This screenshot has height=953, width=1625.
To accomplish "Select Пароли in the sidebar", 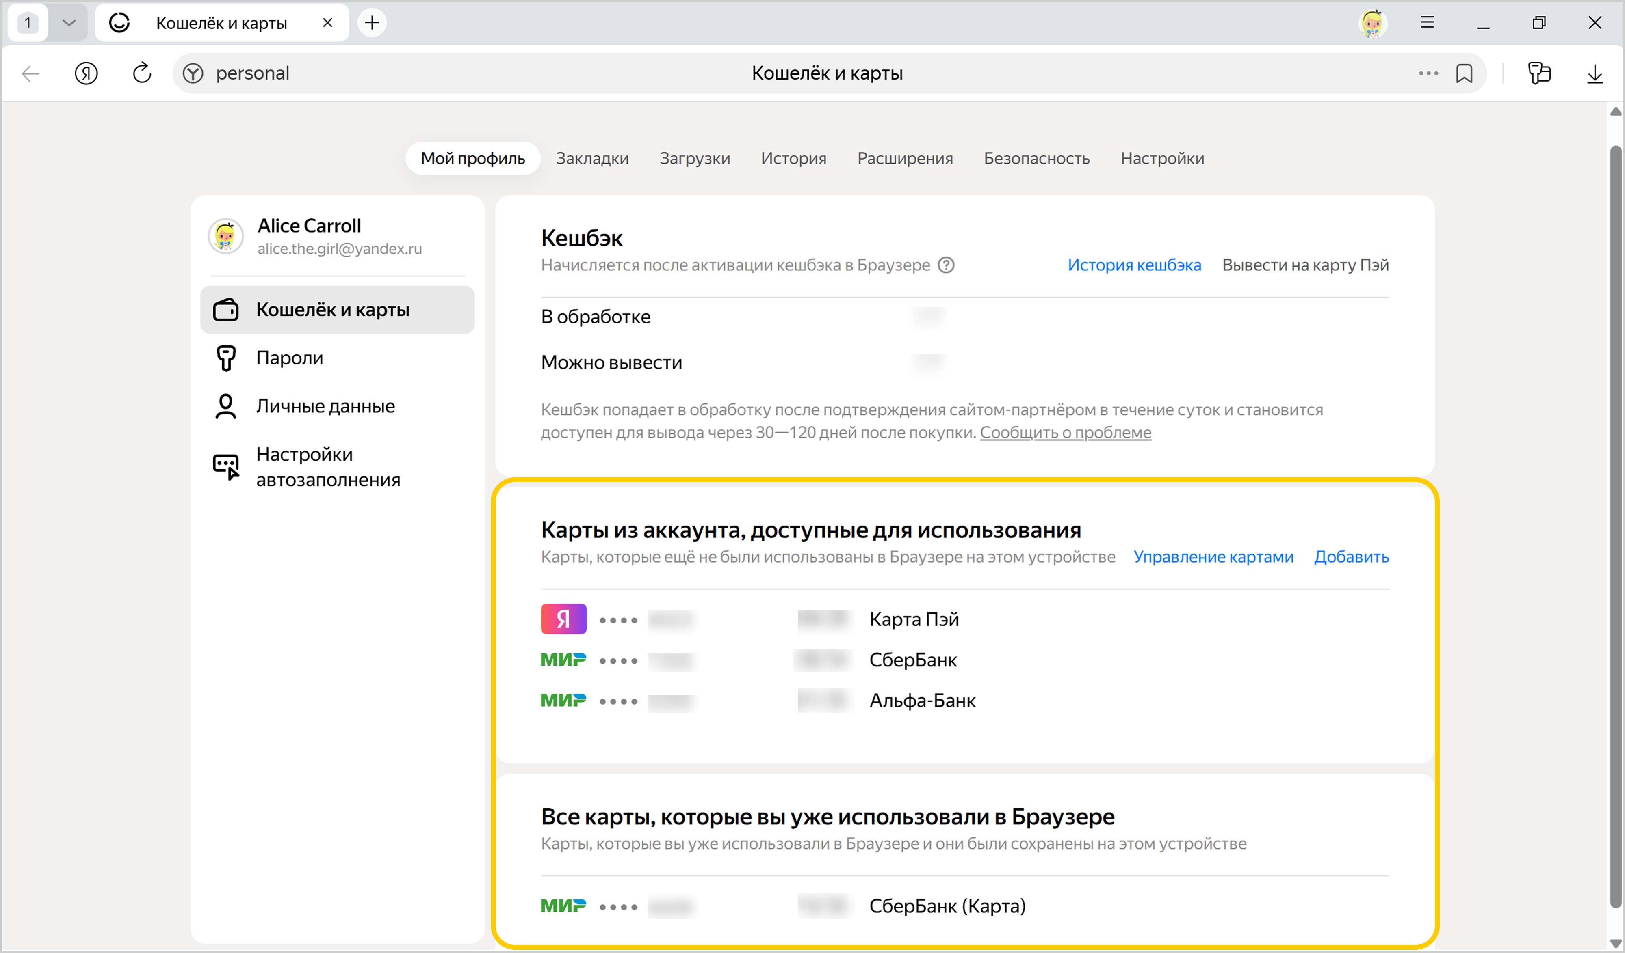I will coord(290,358).
